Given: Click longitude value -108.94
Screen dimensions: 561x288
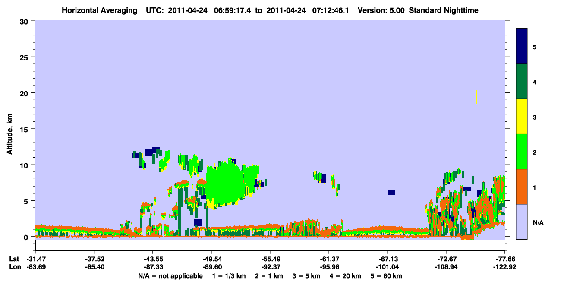Looking at the screenshot, I should [x=446, y=267].
